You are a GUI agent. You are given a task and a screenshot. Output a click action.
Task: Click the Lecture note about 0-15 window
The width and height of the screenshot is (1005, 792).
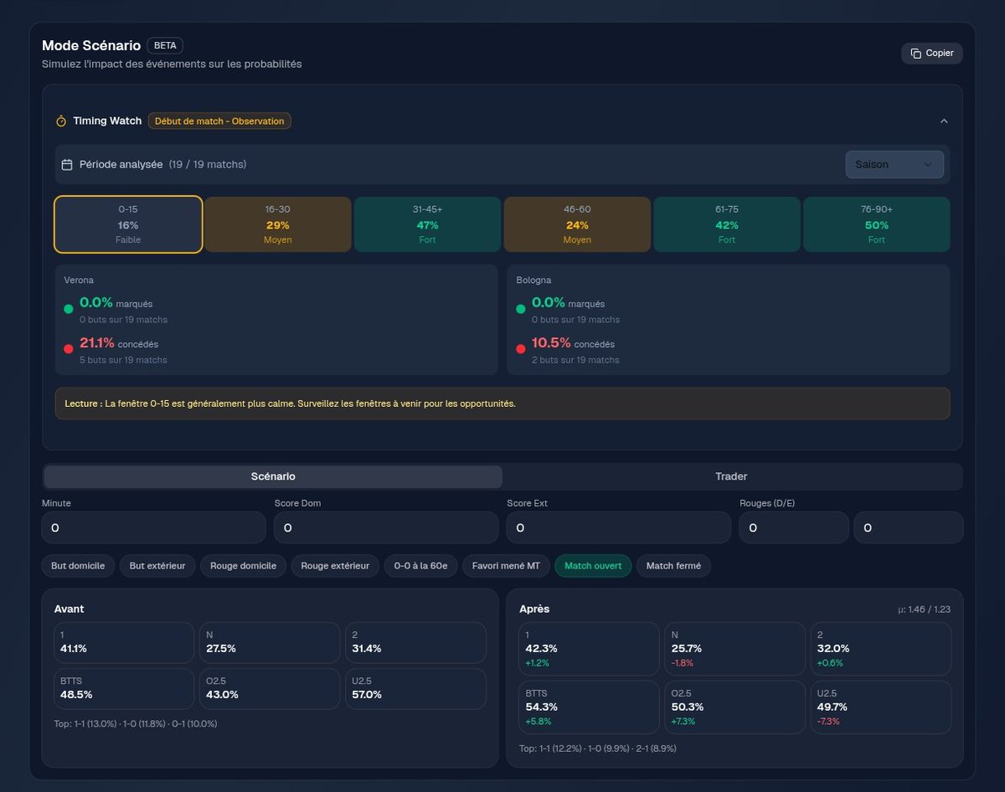(502, 404)
